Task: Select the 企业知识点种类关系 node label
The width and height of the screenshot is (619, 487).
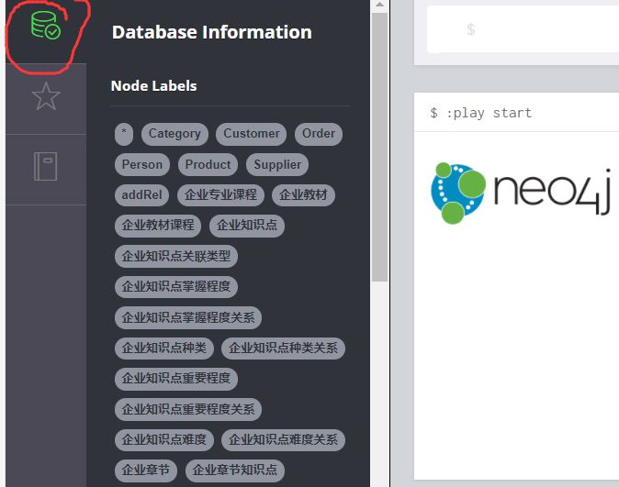Action: (x=283, y=349)
